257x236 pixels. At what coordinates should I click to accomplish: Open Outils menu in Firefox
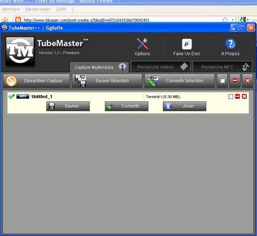click(61, 9)
